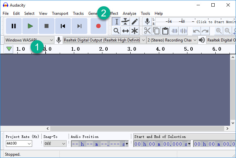This screenshot has width=236, height=158.
Task: Start playback with the green Play button
Action: click(x=30, y=26)
